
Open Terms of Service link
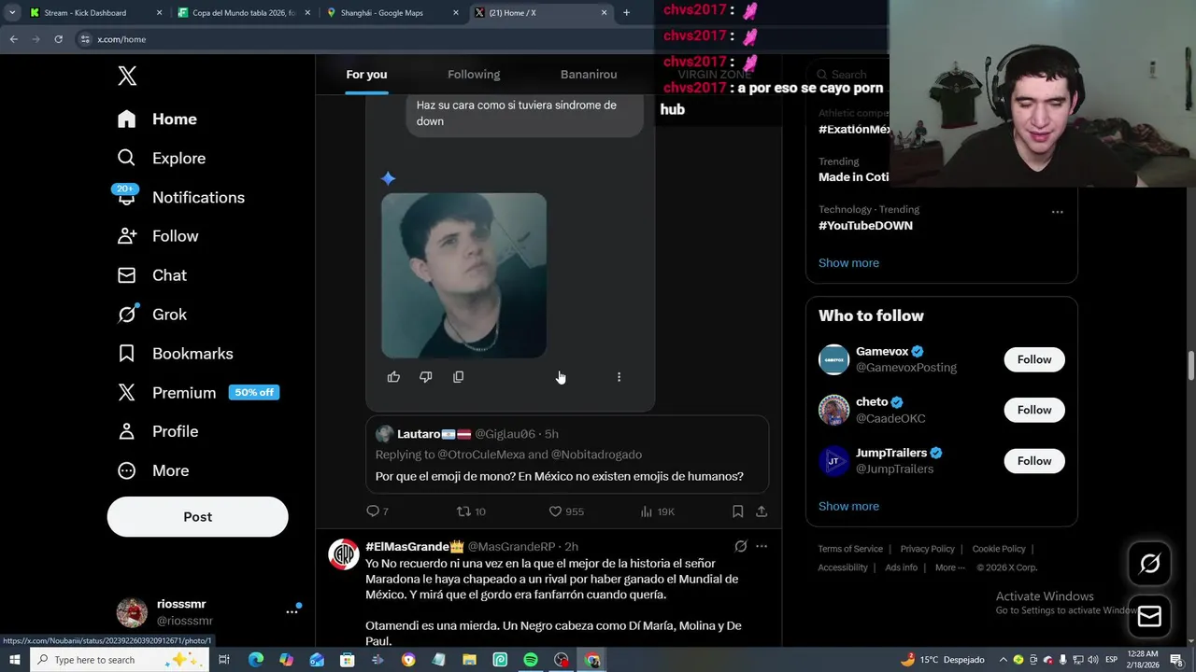(850, 549)
